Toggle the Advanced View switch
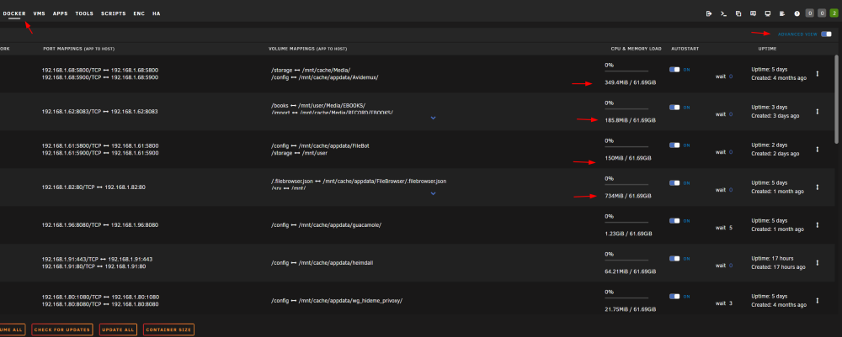This screenshot has height=337, width=842. pyautogui.click(x=827, y=34)
